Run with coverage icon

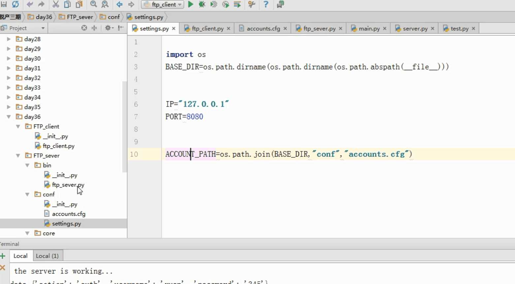click(x=214, y=4)
